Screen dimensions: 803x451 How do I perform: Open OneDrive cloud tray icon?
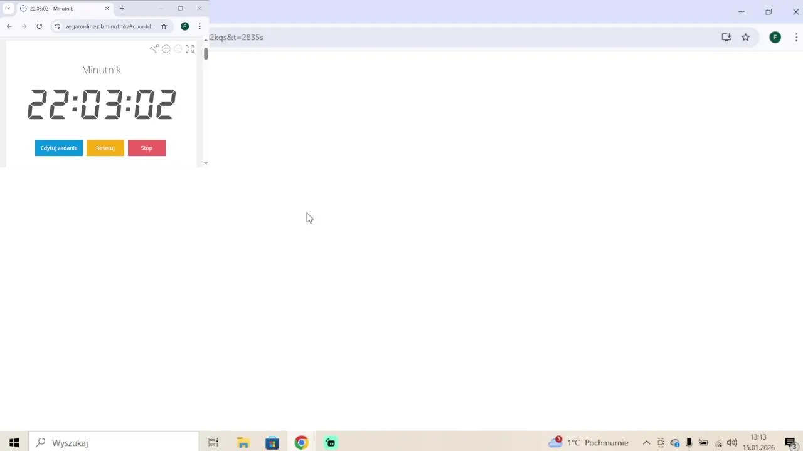(675, 443)
